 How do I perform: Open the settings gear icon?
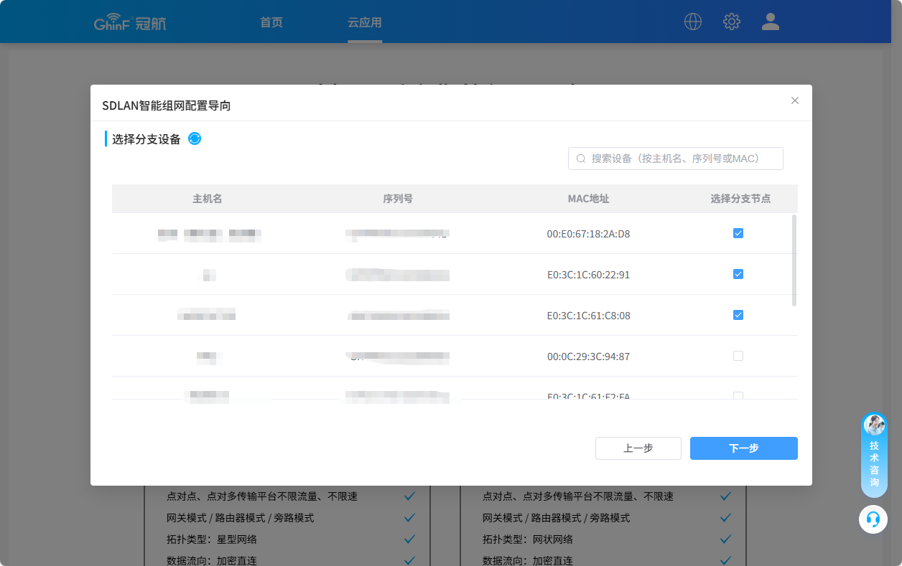732,22
